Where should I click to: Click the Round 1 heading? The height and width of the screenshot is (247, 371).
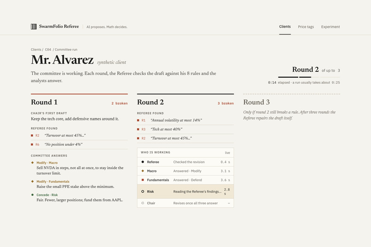[44, 102]
